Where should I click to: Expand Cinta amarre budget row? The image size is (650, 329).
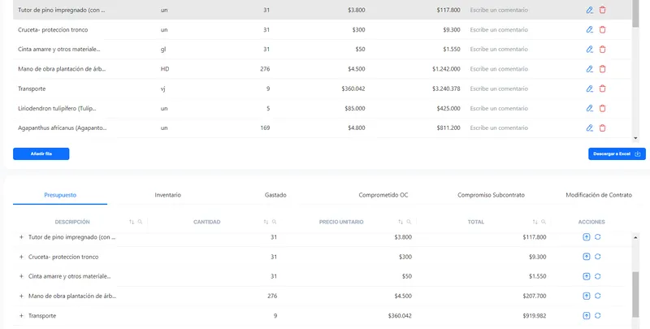[x=22, y=276]
